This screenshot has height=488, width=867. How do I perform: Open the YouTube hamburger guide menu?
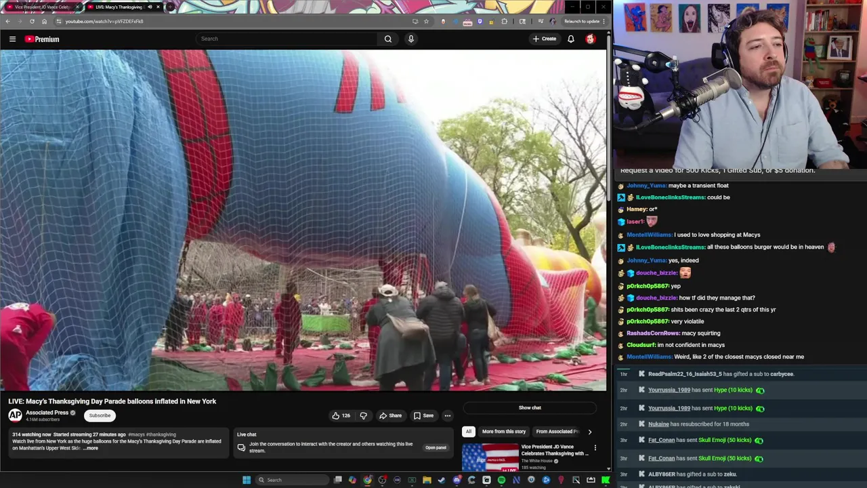pos(12,39)
